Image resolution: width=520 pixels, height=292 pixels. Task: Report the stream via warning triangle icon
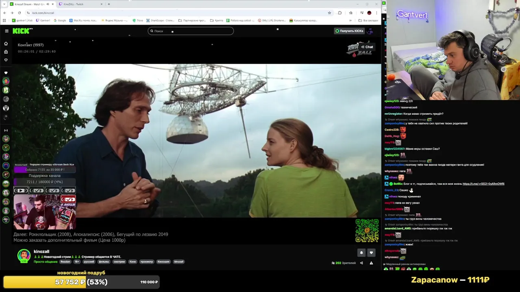371,263
